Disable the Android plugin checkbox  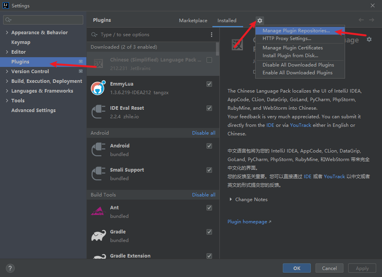pyautogui.click(x=209, y=146)
